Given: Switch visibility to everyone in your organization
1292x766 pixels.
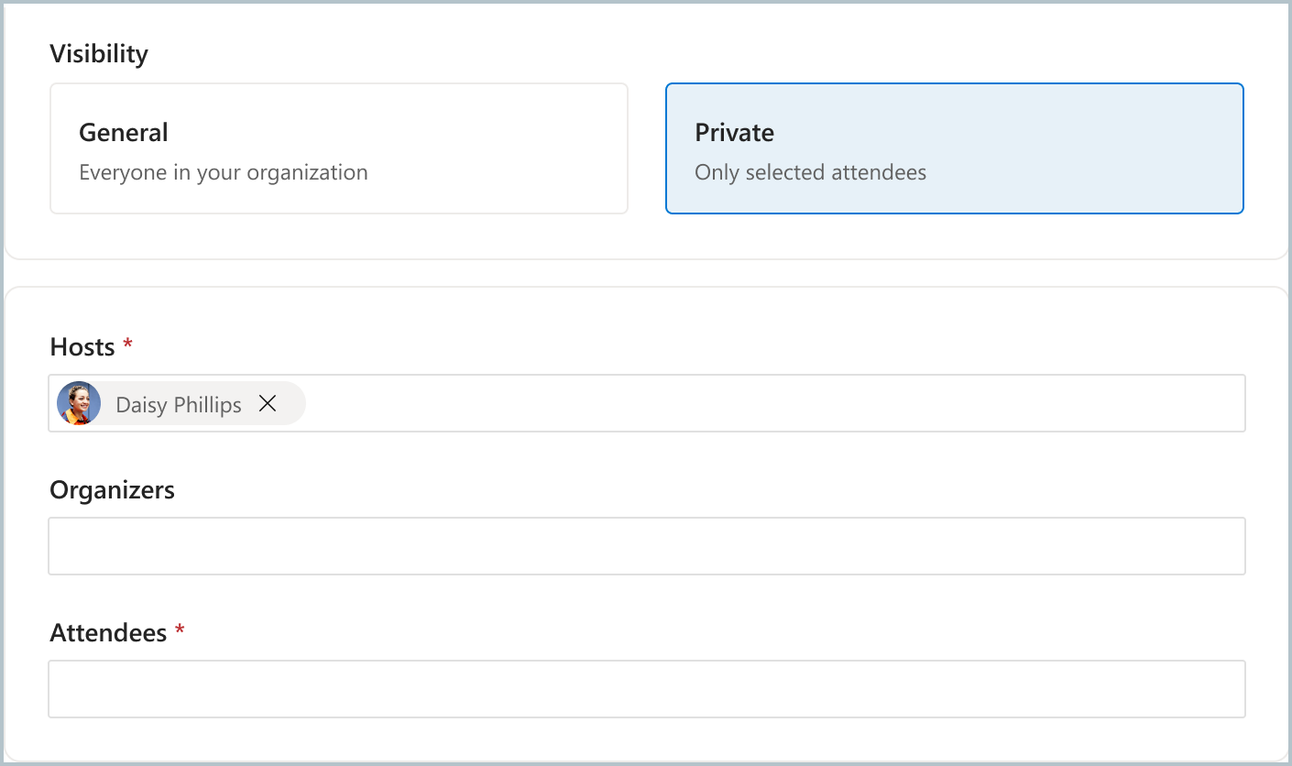Looking at the screenshot, I should click(339, 148).
